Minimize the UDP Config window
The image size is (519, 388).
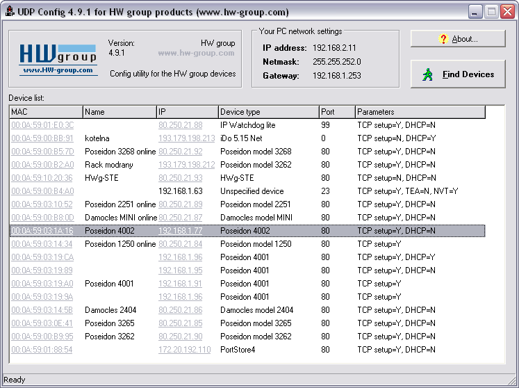point(475,12)
